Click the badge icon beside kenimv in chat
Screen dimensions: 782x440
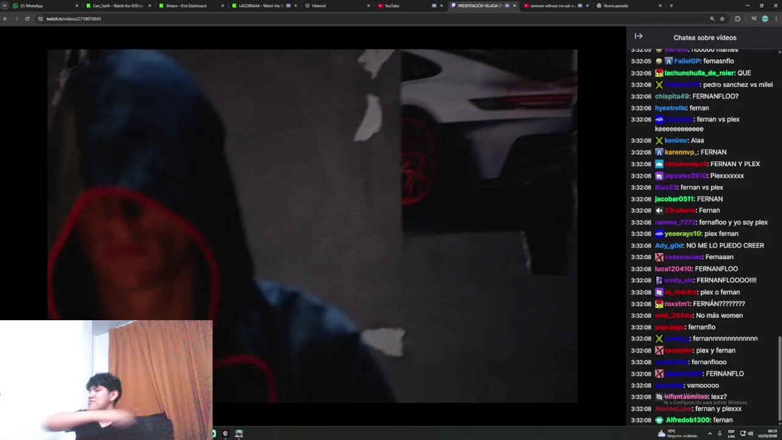point(659,141)
